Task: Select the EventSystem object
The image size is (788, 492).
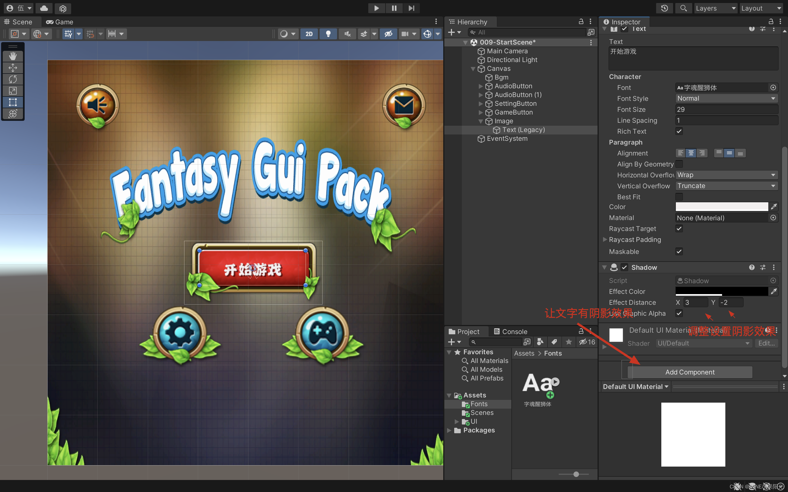Action: pos(507,139)
